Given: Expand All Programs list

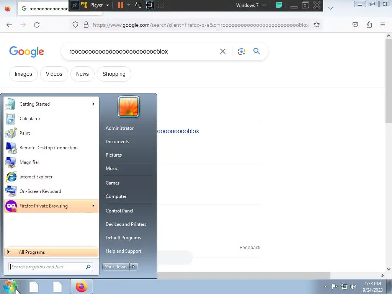Looking at the screenshot, I should pyautogui.click(x=51, y=252).
